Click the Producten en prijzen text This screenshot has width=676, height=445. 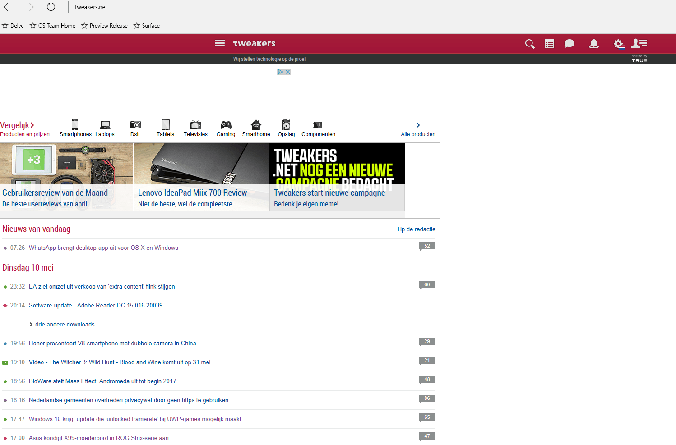pos(25,134)
